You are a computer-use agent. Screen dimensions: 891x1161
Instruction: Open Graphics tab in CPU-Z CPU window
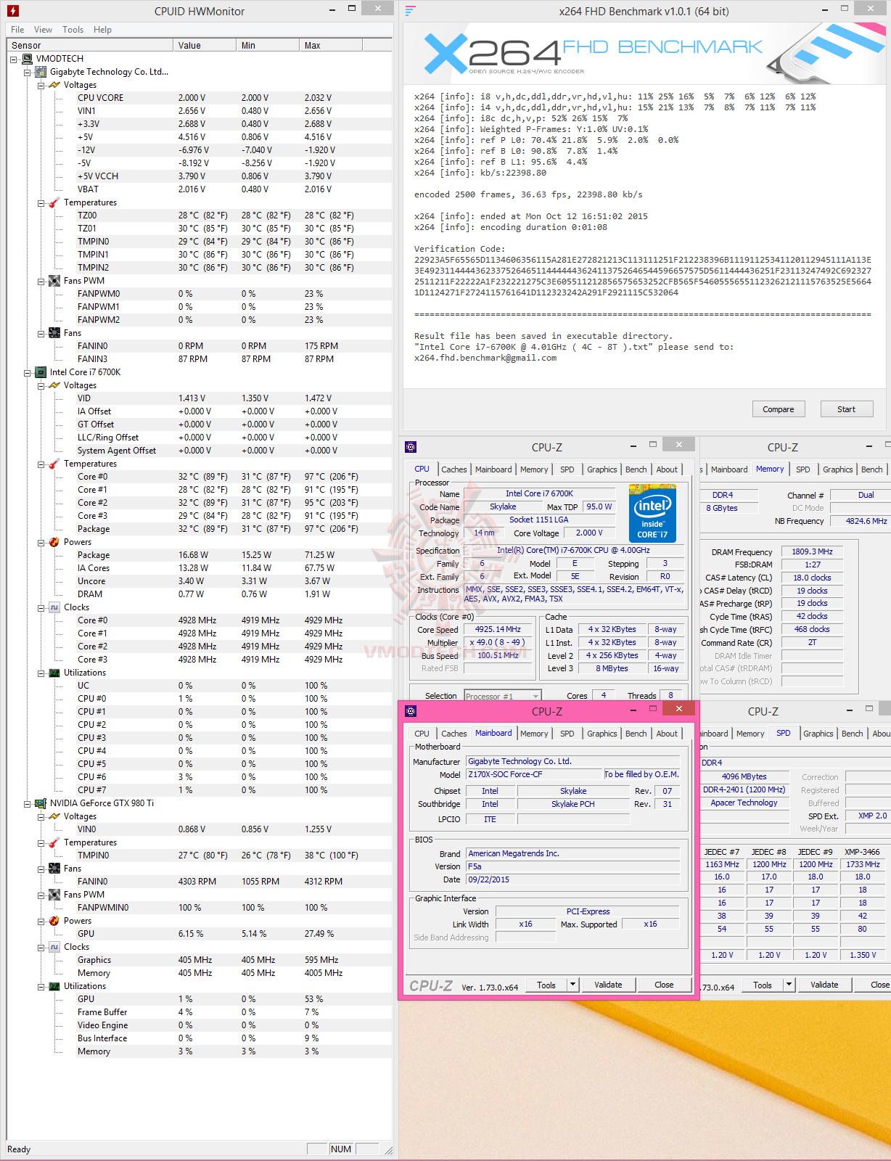602,469
